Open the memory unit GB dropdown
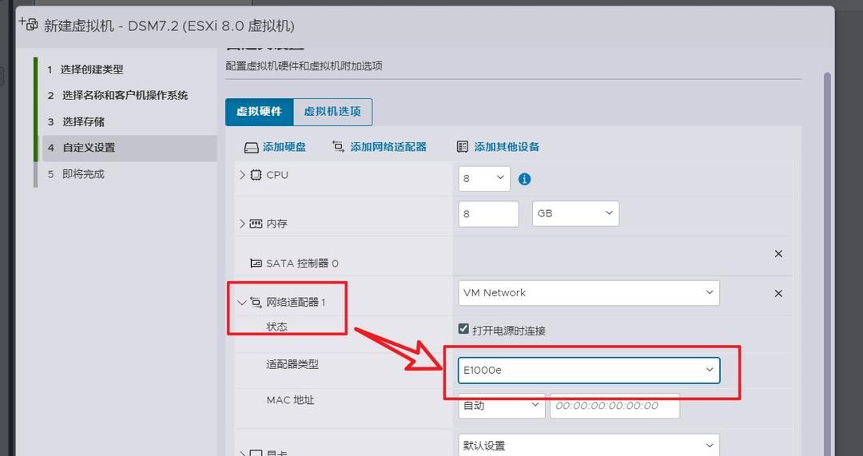 [575, 213]
